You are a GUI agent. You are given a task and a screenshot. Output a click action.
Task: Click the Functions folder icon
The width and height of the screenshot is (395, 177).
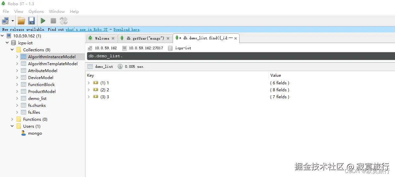19,119
